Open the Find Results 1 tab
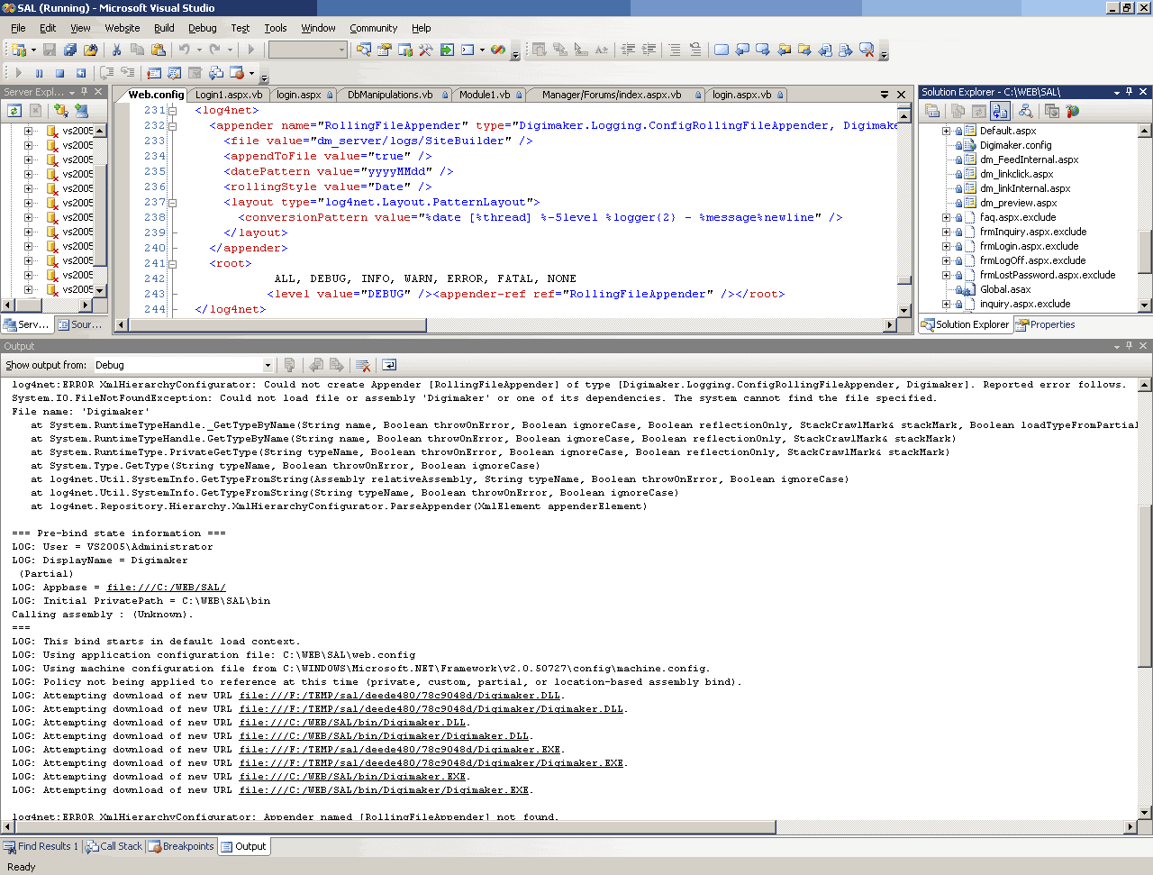This screenshot has height=875, width=1153. click(x=41, y=846)
